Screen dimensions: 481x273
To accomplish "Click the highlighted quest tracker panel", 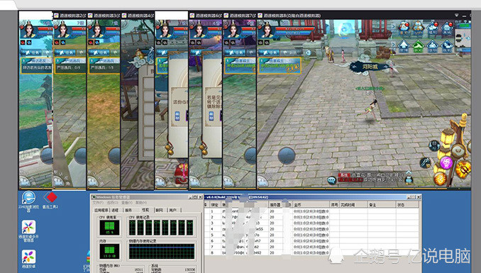I will [280, 66].
